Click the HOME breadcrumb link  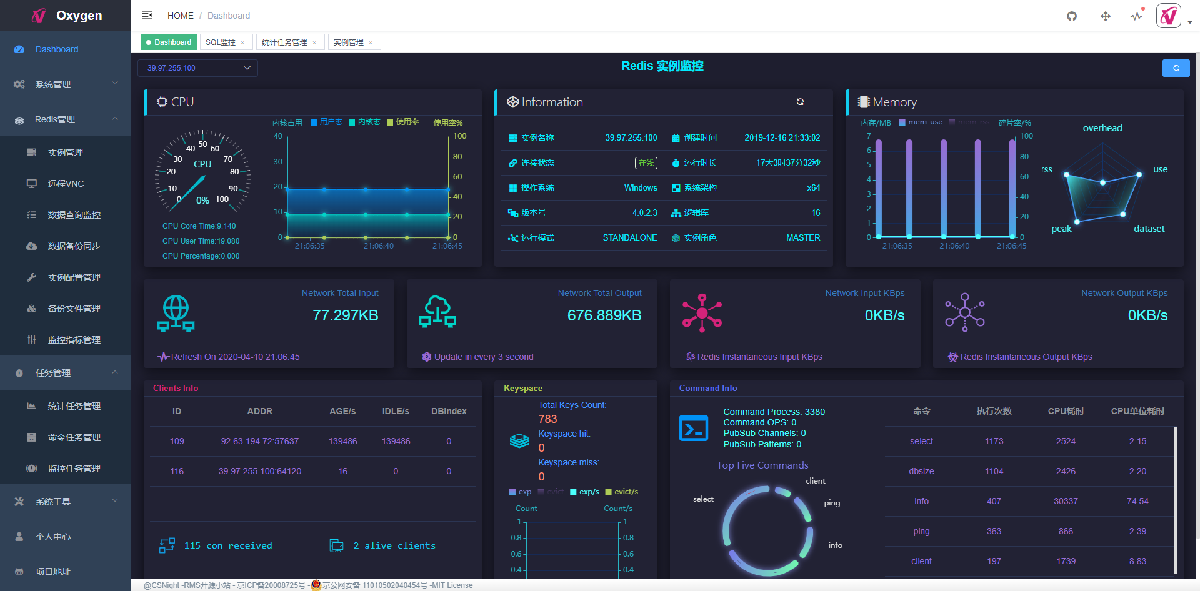181,16
